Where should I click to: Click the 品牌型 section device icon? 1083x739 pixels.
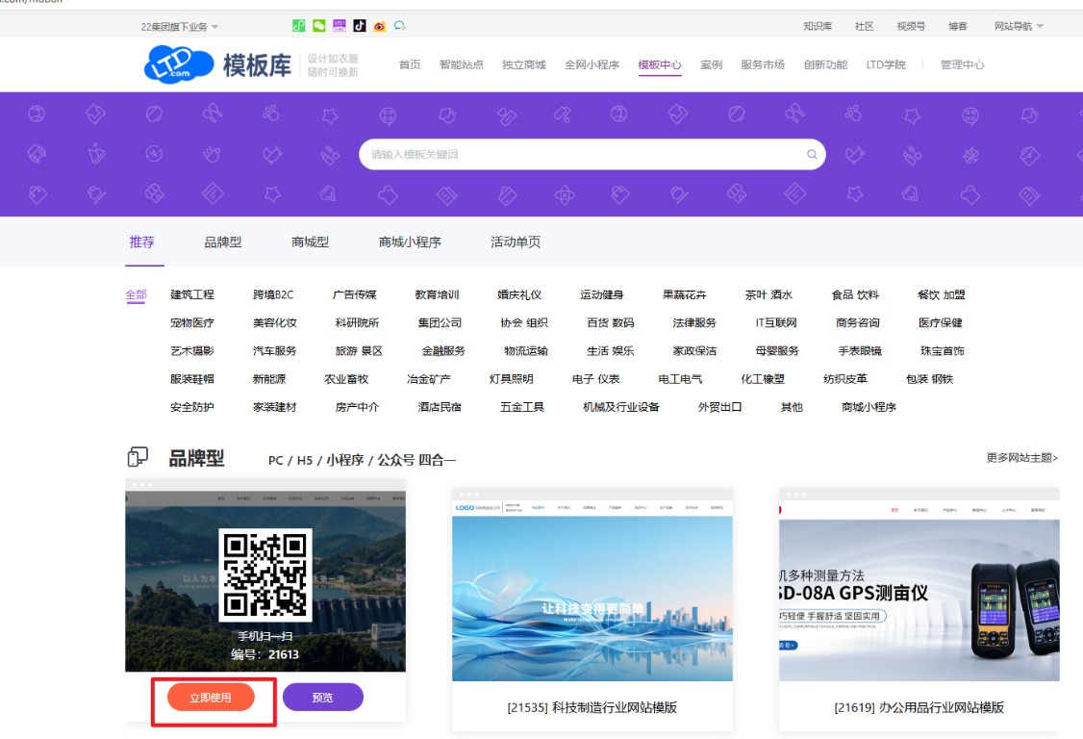[x=138, y=457]
